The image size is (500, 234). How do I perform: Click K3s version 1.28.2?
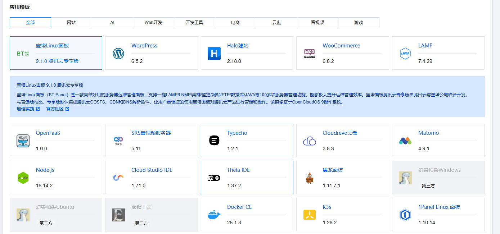pos(330,222)
